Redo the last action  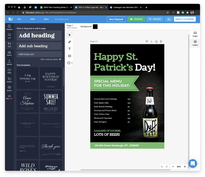tap(167, 166)
